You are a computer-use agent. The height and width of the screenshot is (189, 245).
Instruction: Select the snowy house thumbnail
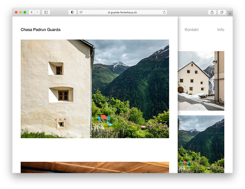[201, 81]
